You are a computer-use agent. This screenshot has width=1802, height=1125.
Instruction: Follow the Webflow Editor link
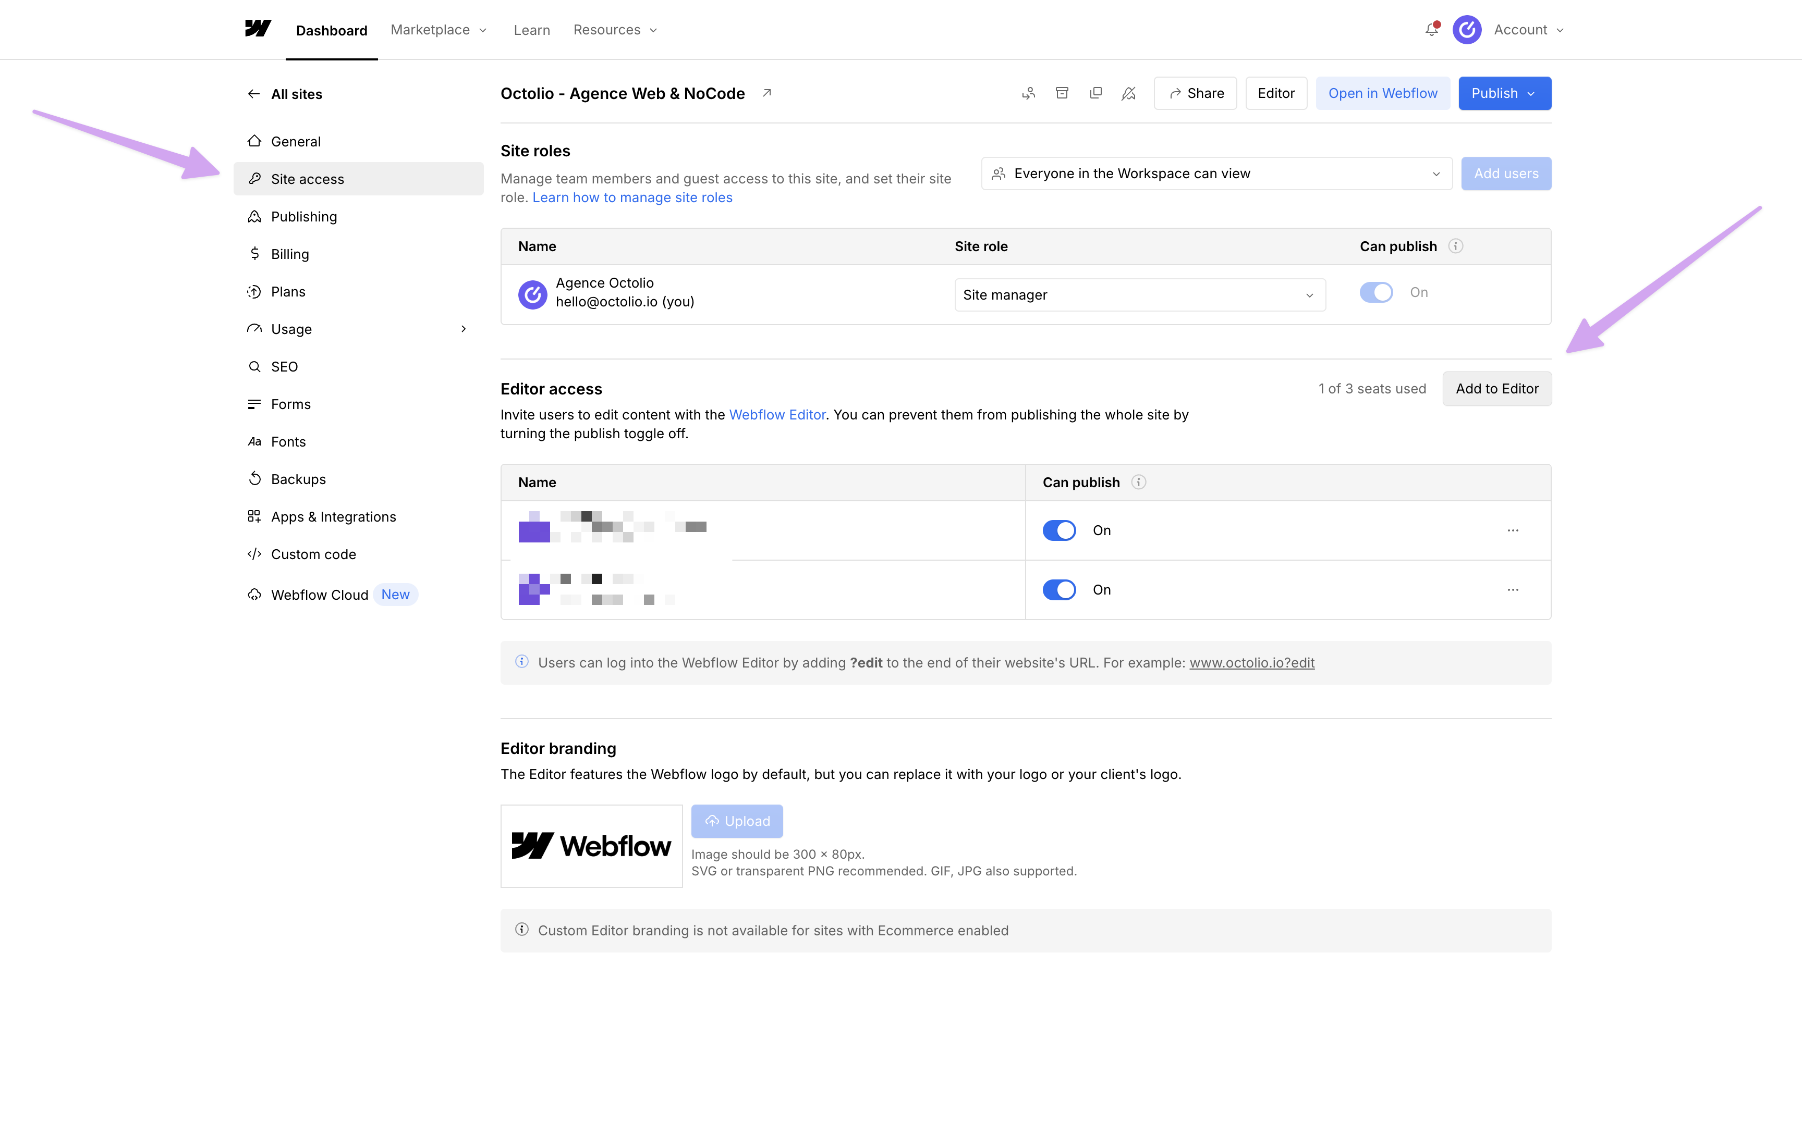pos(777,414)
